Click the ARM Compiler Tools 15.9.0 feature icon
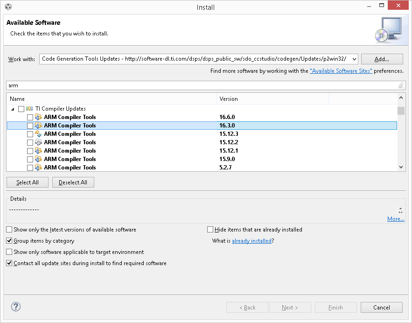 (x=38, y=159)
